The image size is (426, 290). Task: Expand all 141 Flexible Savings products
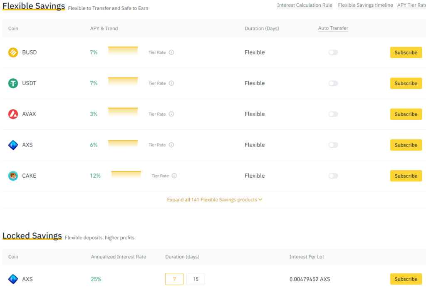(x=214, y=200)
